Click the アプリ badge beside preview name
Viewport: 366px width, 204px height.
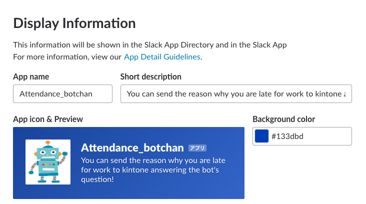coord(197,148)
